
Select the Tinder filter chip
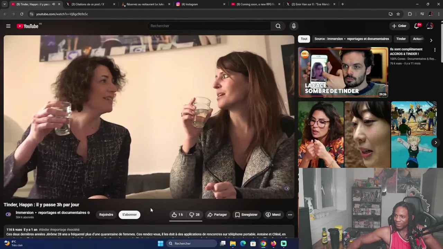tap(401, 39)
